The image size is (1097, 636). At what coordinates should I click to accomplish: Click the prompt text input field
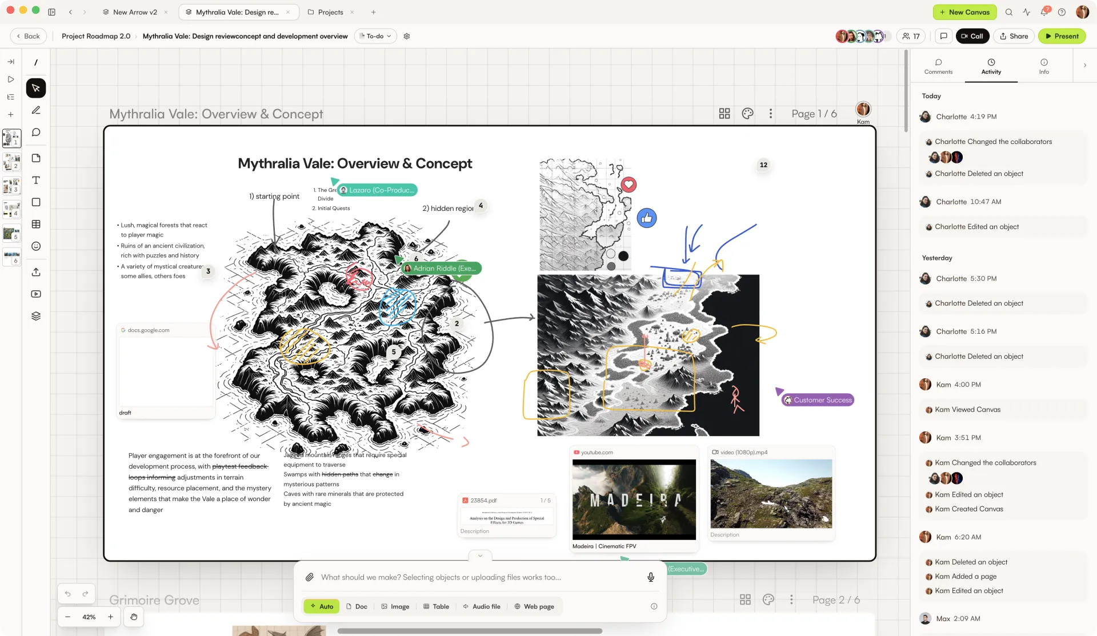(480, 577)
